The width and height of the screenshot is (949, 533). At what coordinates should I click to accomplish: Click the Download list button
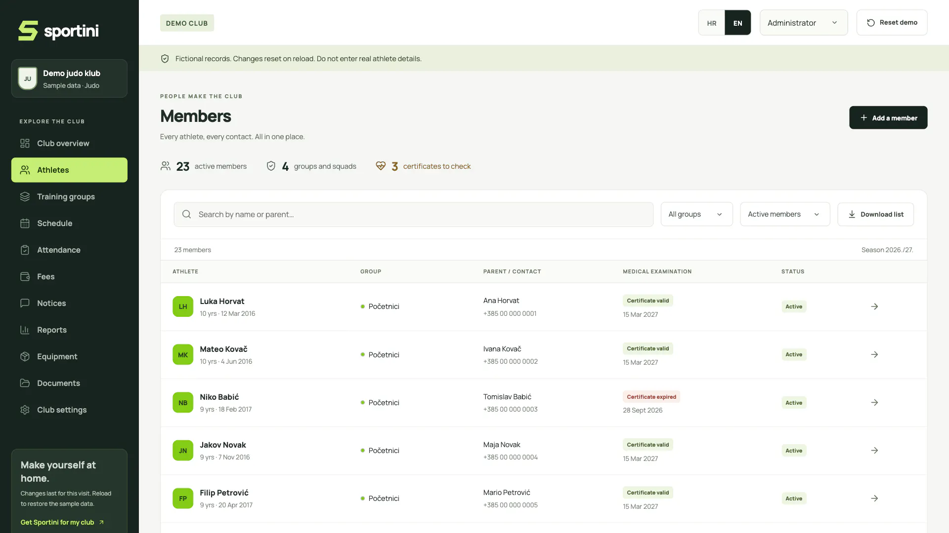pyautogui.click(x=875, y=214)
